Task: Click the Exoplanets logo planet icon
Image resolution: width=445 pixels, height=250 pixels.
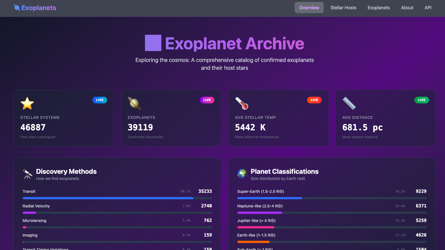Action: pyautogui.click(x=17, y=8)
